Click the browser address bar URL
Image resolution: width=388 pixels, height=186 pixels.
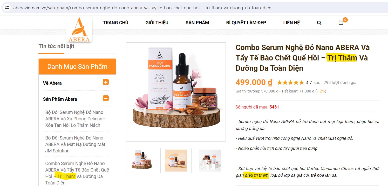142,8
